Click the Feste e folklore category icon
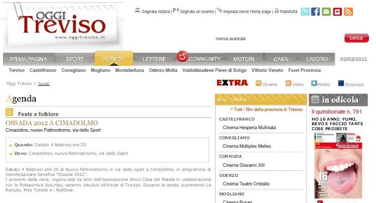This screenshot has width=376, height=203. (x=10, y=112)
